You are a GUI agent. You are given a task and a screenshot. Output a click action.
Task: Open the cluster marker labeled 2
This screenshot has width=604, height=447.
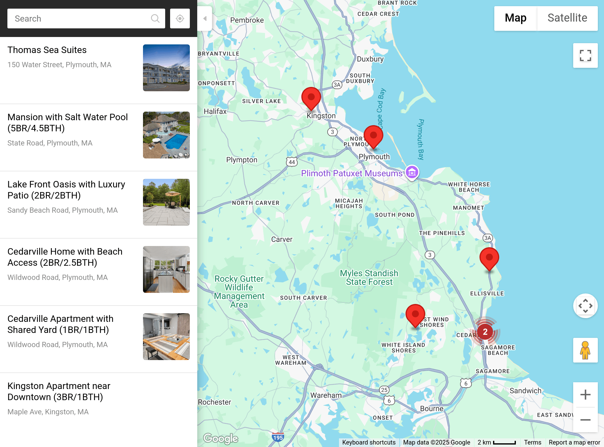point(485,332)
